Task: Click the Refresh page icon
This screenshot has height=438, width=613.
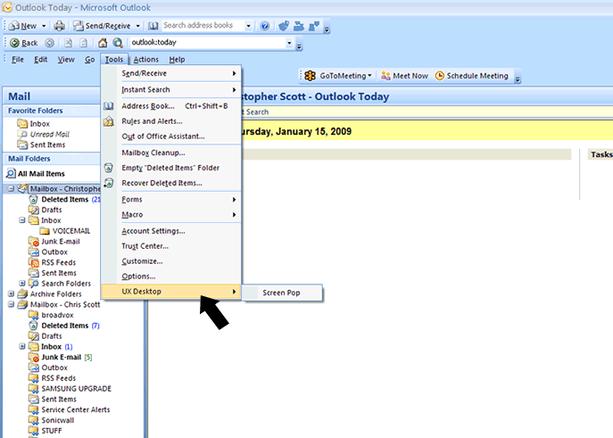Action: pyautogui.click(x=83, y=43)
